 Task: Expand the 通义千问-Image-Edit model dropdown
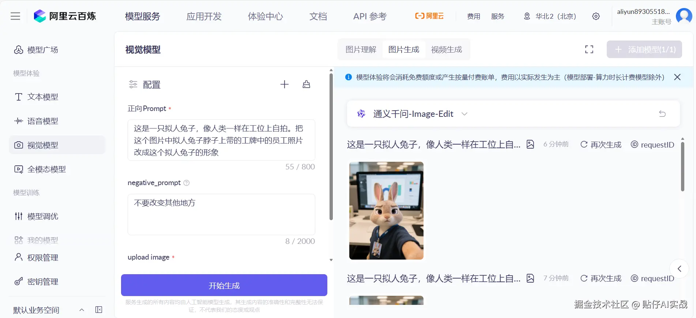tap(464, 114)
